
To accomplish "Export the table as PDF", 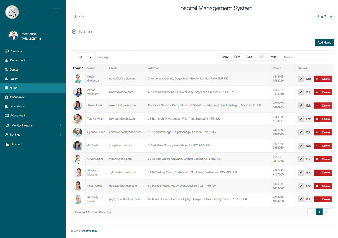I will [261, 57].
